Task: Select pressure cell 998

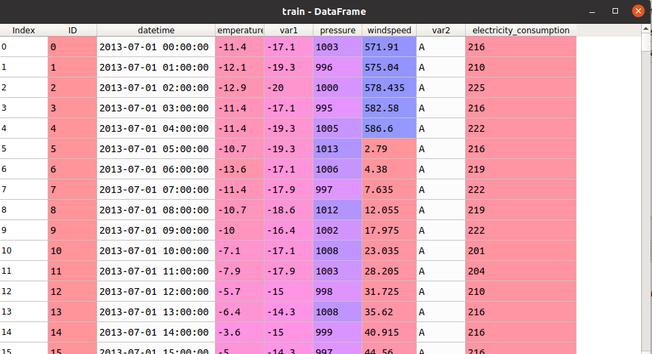Action: (338, 291)
